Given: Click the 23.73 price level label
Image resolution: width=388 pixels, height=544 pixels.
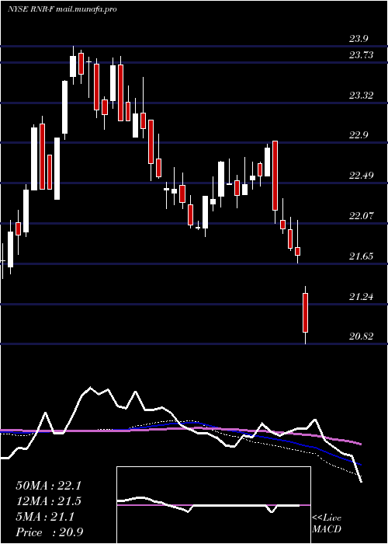Looking at the screenshot, I should tap(361, 55).
